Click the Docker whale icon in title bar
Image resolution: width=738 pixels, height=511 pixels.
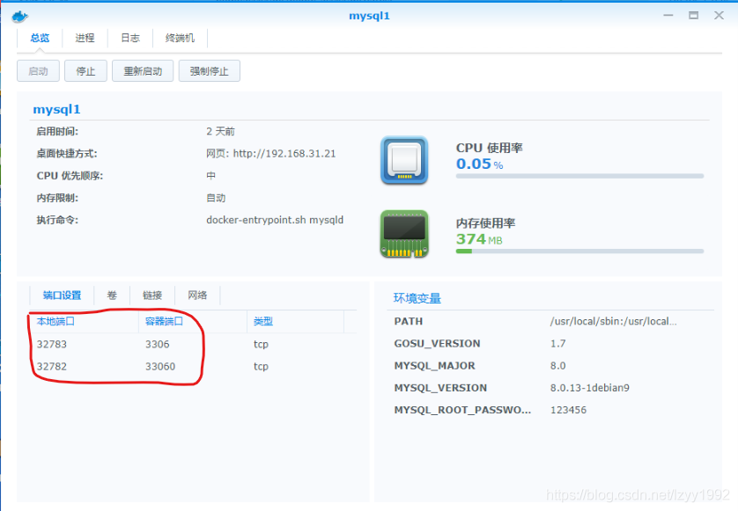19,17
